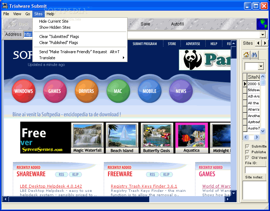Click the Address URL field
The height and width of the screenshot is (211, 270).
[141, 34]
